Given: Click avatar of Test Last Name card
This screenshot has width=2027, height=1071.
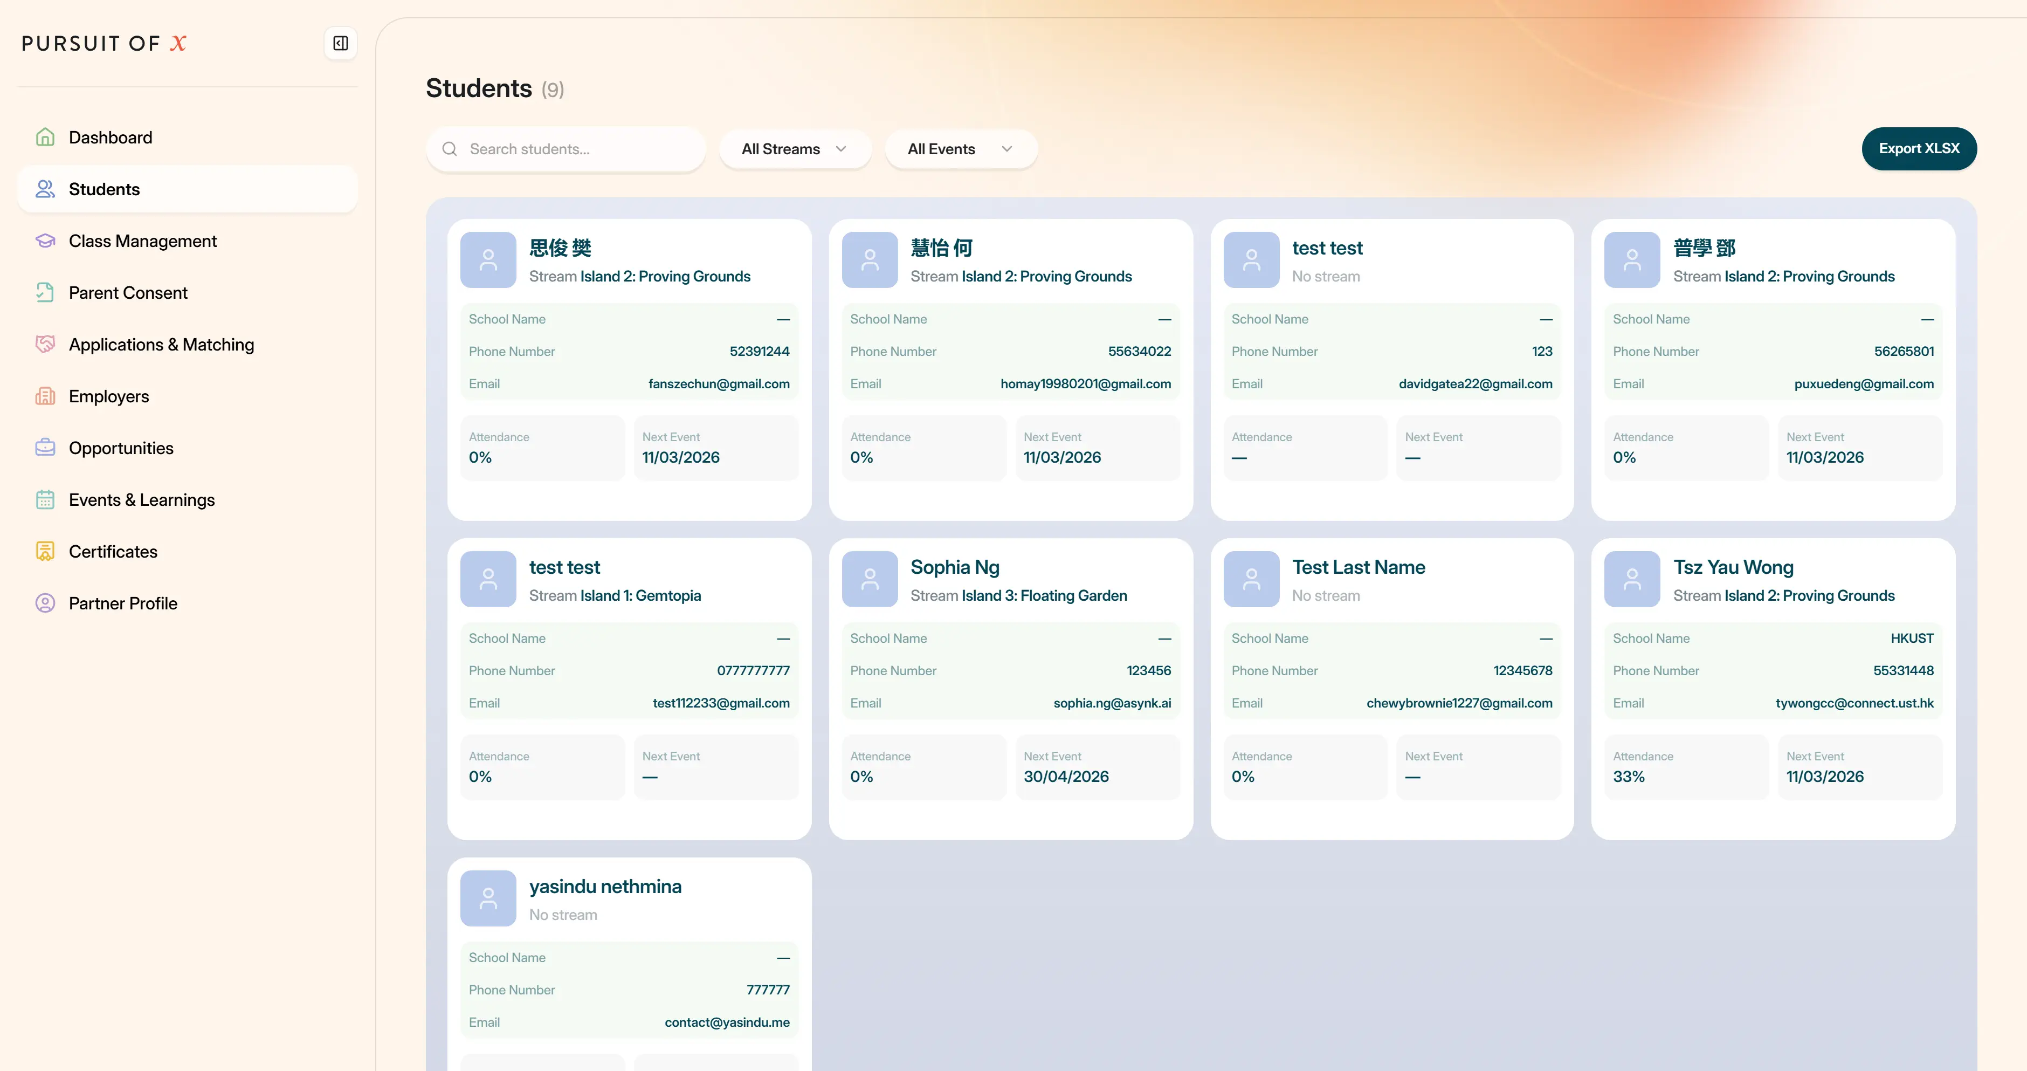Looking at the screenshot, I should coord(1251,579).
